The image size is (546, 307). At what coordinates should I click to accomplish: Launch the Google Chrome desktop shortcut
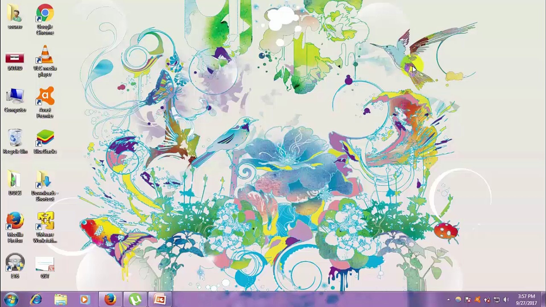pos(45,19)
